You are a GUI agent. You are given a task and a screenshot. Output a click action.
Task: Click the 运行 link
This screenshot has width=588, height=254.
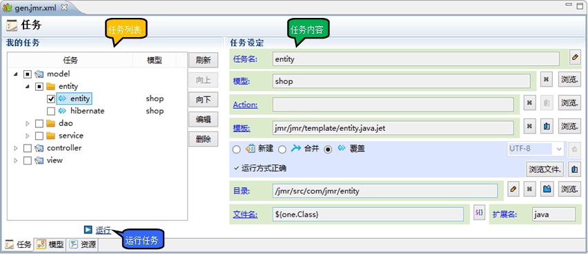[x=103, y=231]
